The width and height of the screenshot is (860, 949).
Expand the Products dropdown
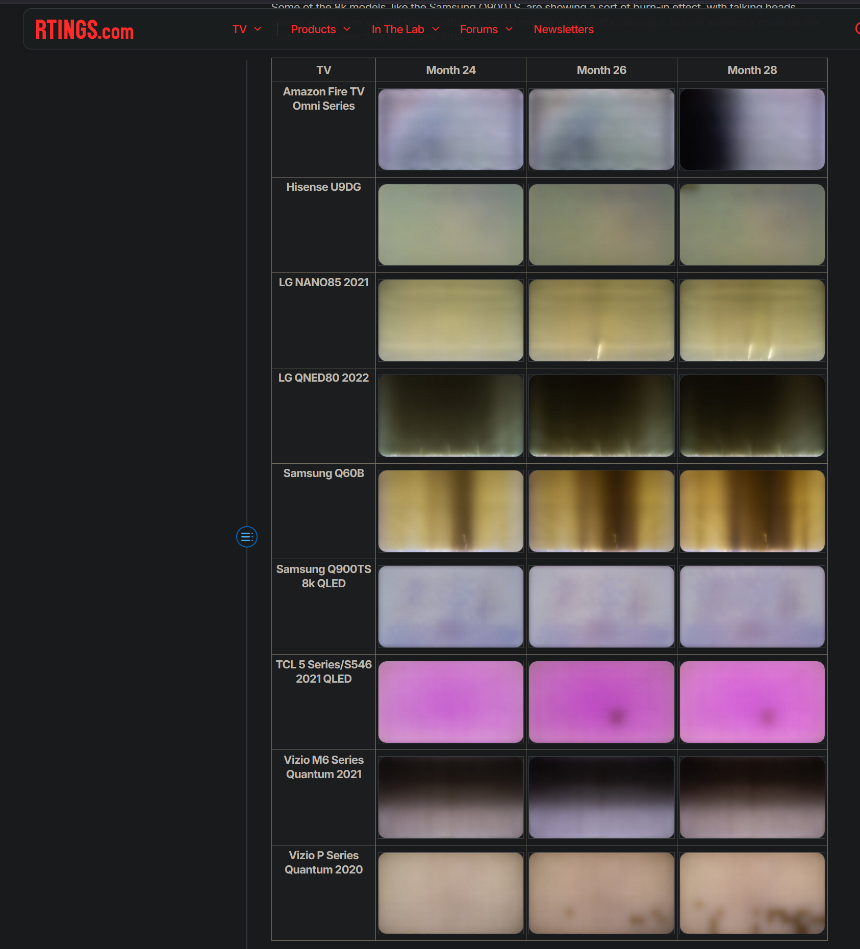click(x=320, y=29)
